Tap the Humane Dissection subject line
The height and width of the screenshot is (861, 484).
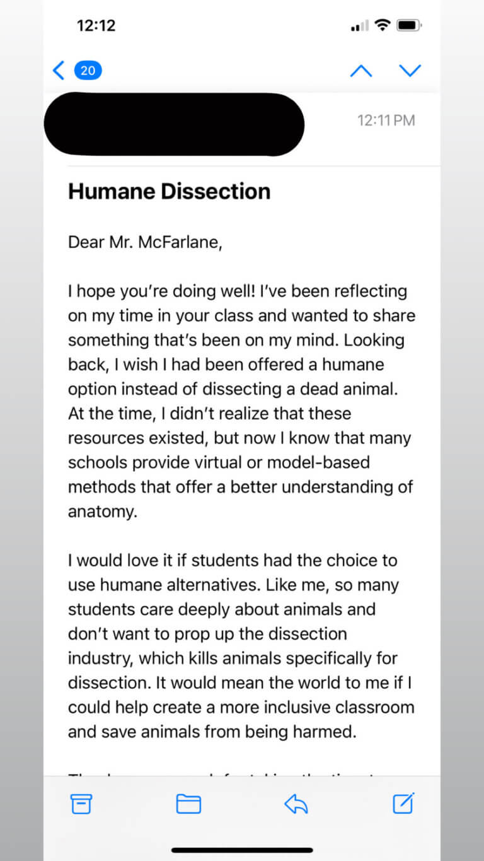click(169, 191)
